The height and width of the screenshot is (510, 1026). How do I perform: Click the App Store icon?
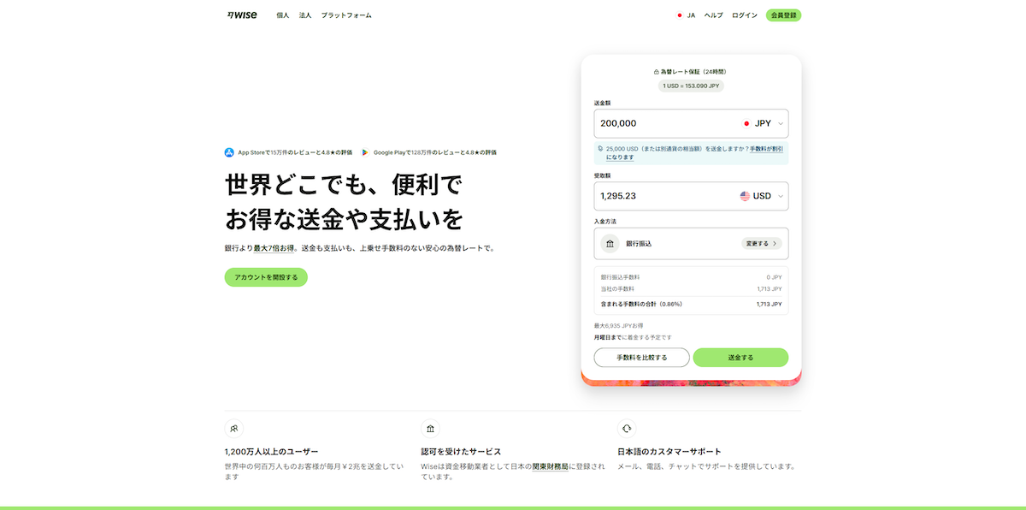tap(229, 152)
